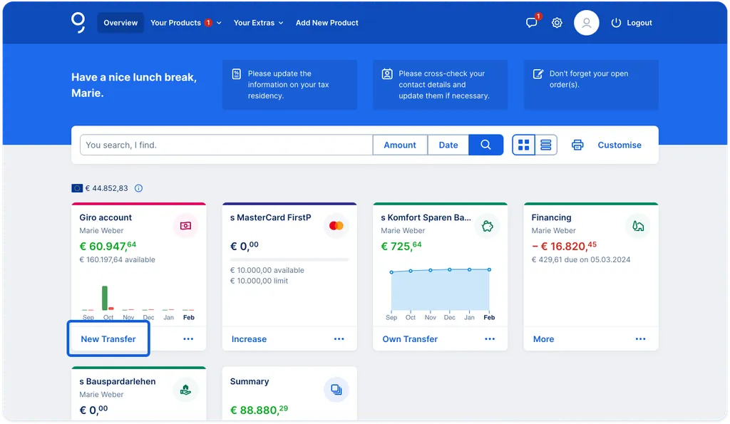Click Summary total € 88.880,29
730x424 pixels.
coord(259,410)
